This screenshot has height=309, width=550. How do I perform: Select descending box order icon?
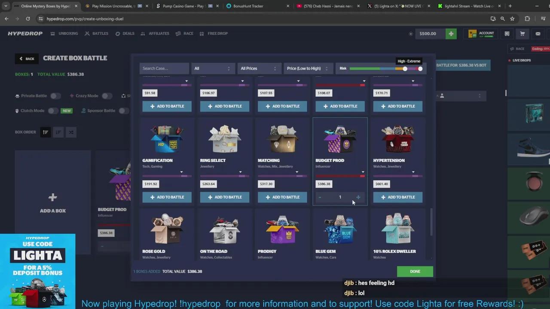click(58, 132)
